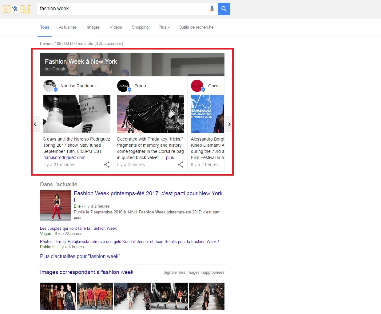Activate voice search microphone icon
This screenshot has height=314, width=381.
coord(212,9)
